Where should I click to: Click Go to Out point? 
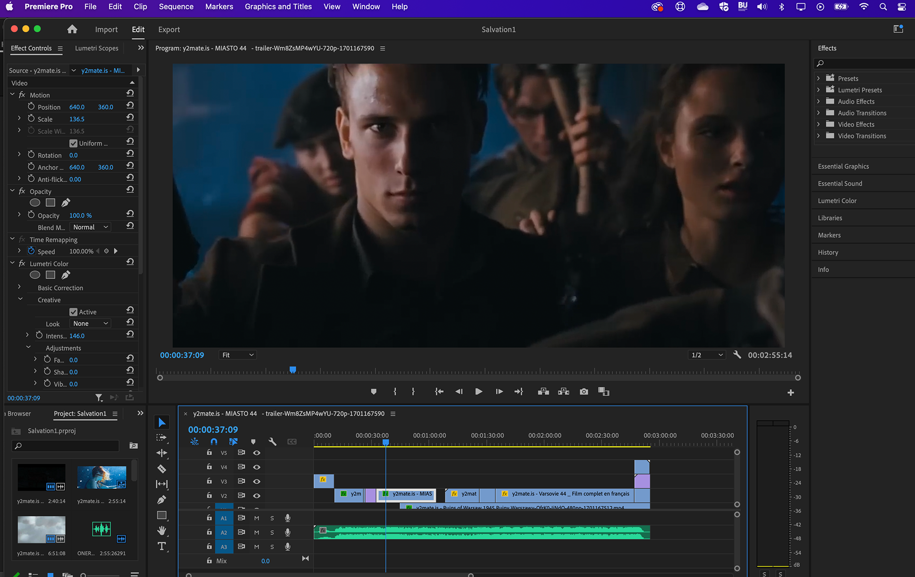coord(519,392)
